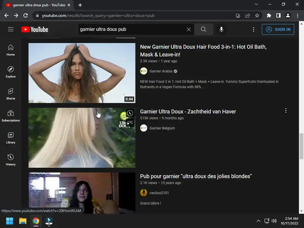Viewport: 304px width, 228px height.
Task: Toggle Chrome side panel
Action: coord(278,15)
